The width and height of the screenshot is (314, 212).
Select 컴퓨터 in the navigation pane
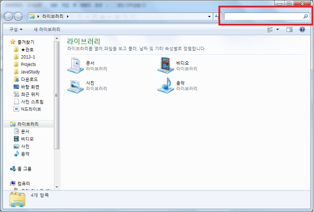(x=24, y=184)
